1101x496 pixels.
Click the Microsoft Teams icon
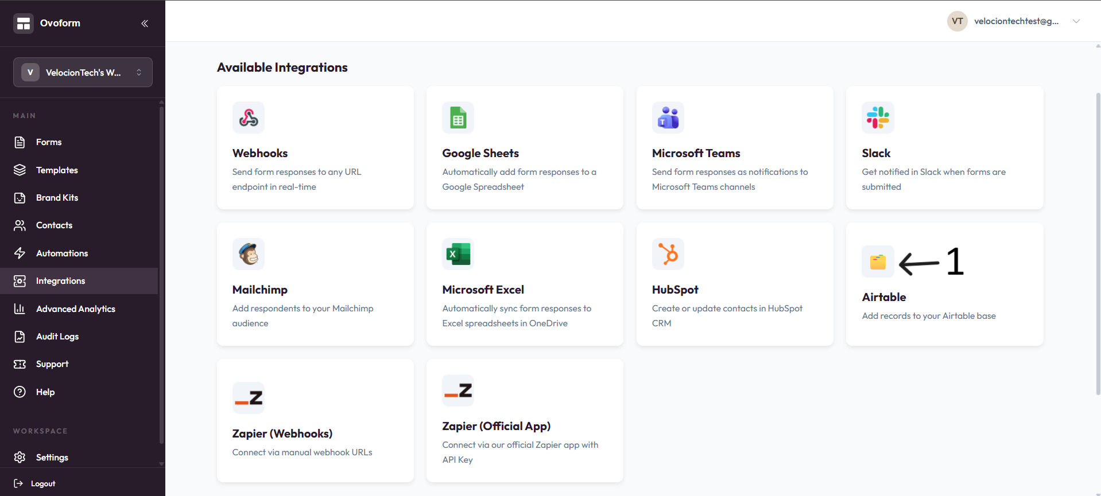point(668,118)
